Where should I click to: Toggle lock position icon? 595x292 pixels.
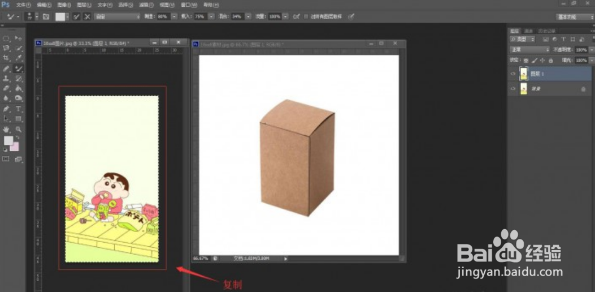(x=542, y=61)
